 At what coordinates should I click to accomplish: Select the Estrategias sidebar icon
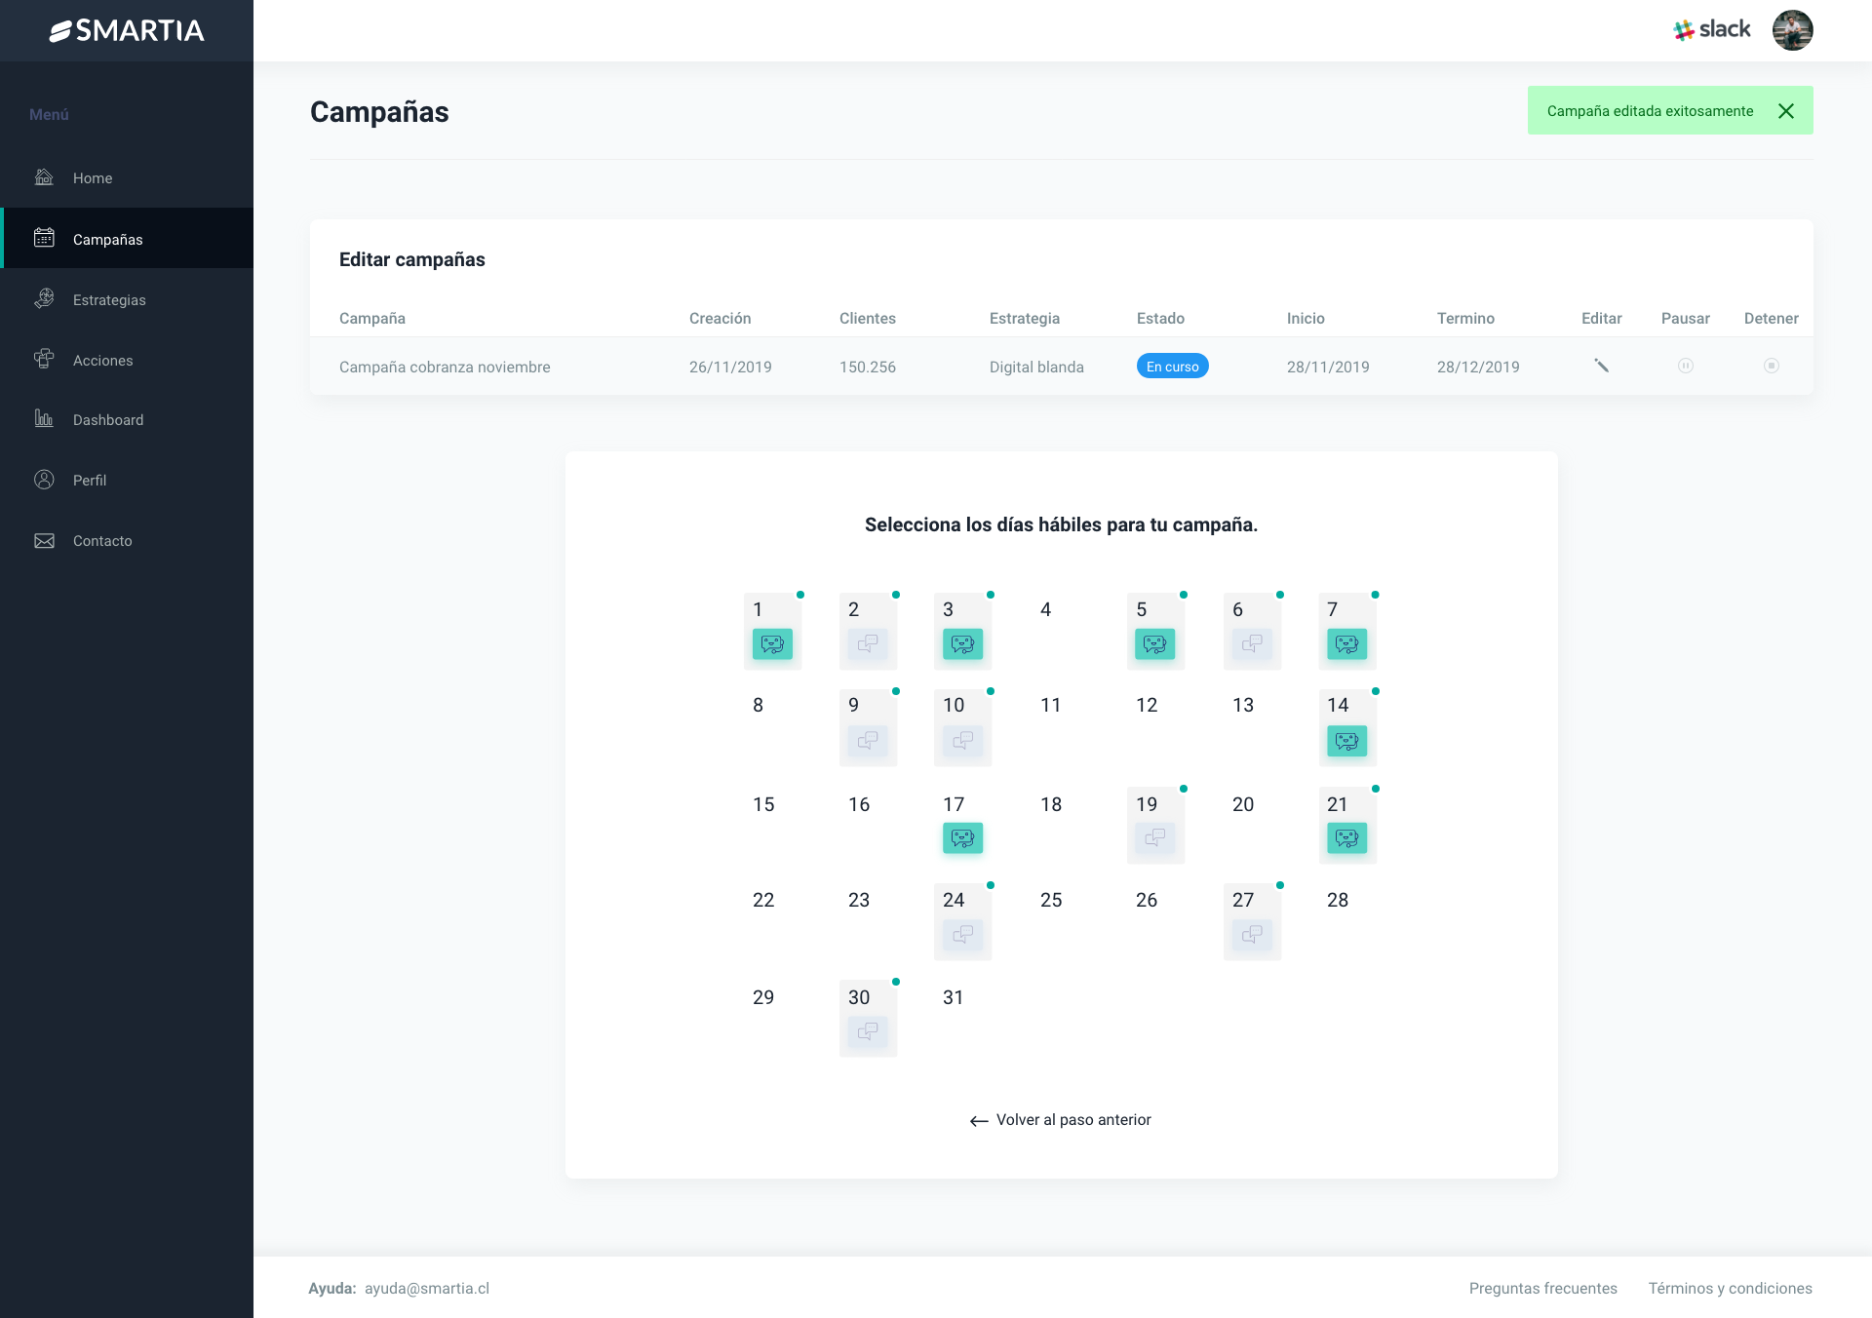(44, 298)
